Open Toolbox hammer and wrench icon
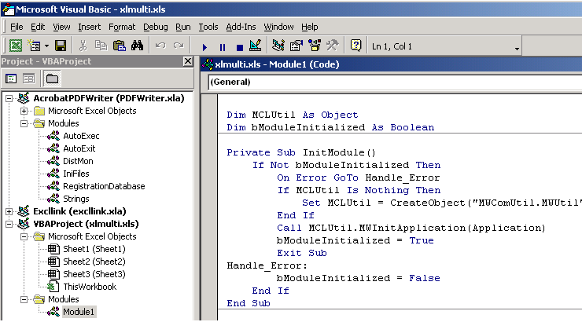Viewport: 582px width, 322px height. coord(332,46)
